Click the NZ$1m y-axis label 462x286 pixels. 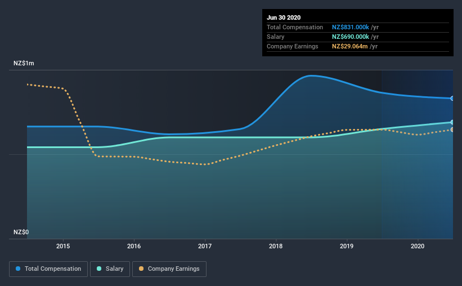24,64
